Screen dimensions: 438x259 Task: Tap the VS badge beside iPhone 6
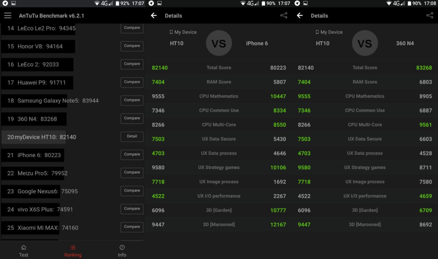click(x=219, y=43)
